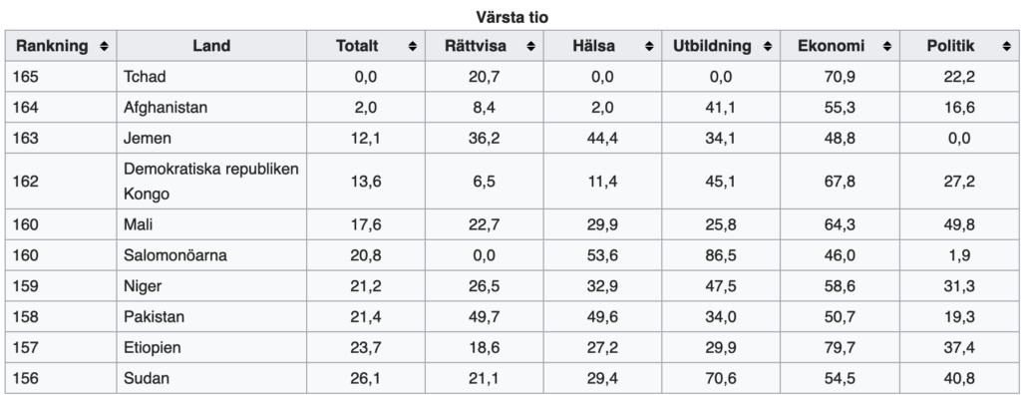This screenshot has height=395, width=1021.
Task: Open the Afghanistan country entry
Action: click(x=166, y=108)
